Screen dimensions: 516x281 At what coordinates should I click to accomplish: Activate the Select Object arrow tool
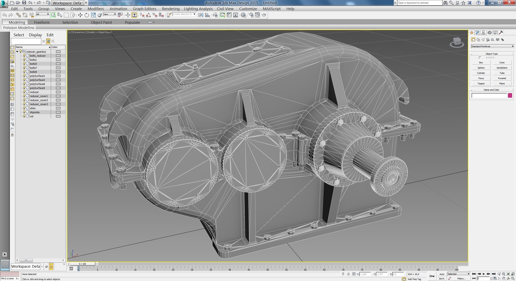click(x=53, y=15)
